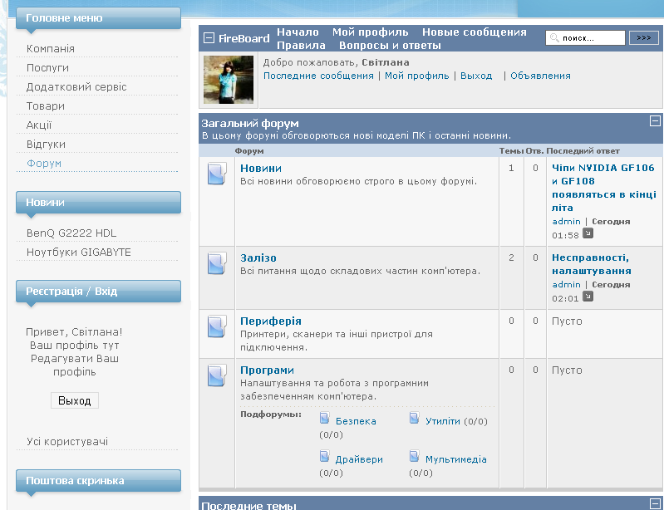Screen dimensions: 664x510
Task: Open Усі користувачі link
Action: click(x=67, y=441)
